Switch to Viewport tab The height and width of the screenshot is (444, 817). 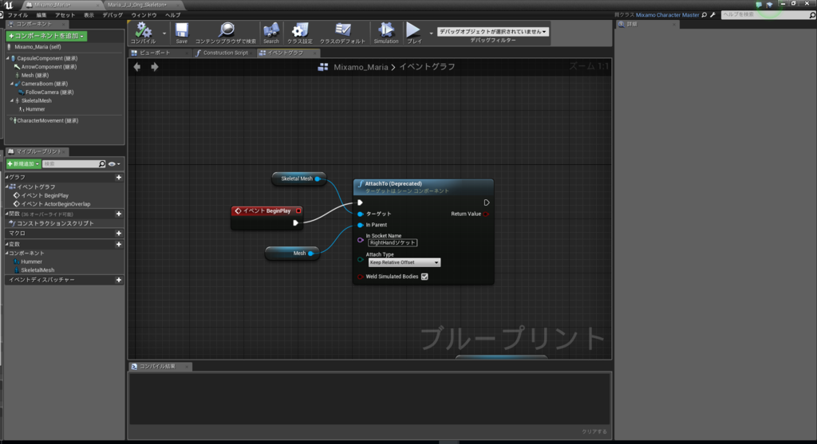pos(155,53)
